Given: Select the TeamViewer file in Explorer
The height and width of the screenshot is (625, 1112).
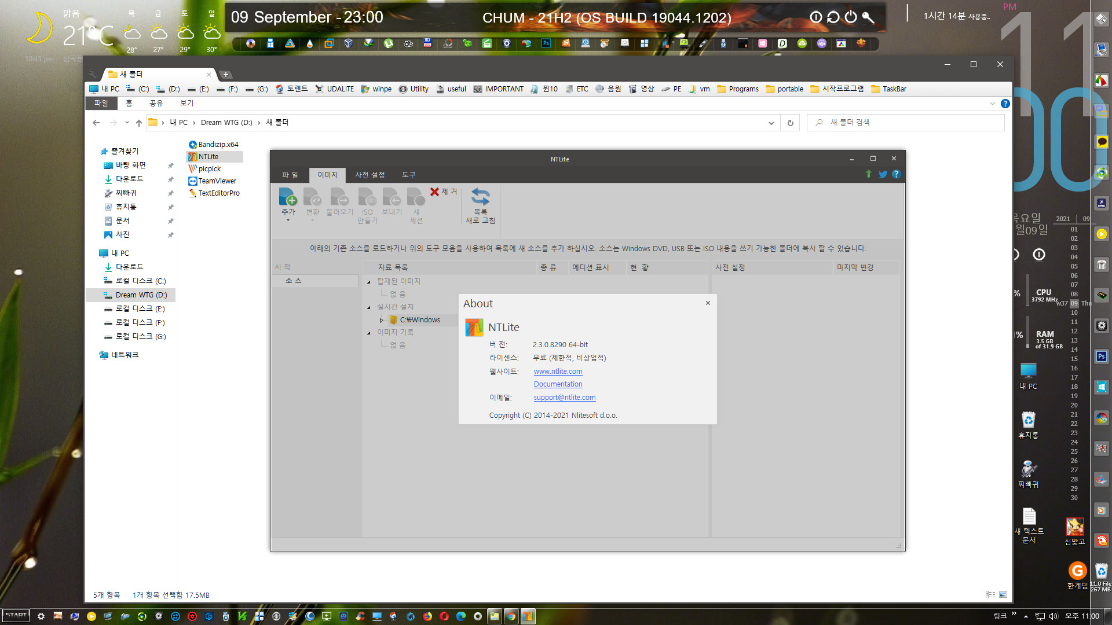Looking at the screenshot, I should click(x=212, y=181).
